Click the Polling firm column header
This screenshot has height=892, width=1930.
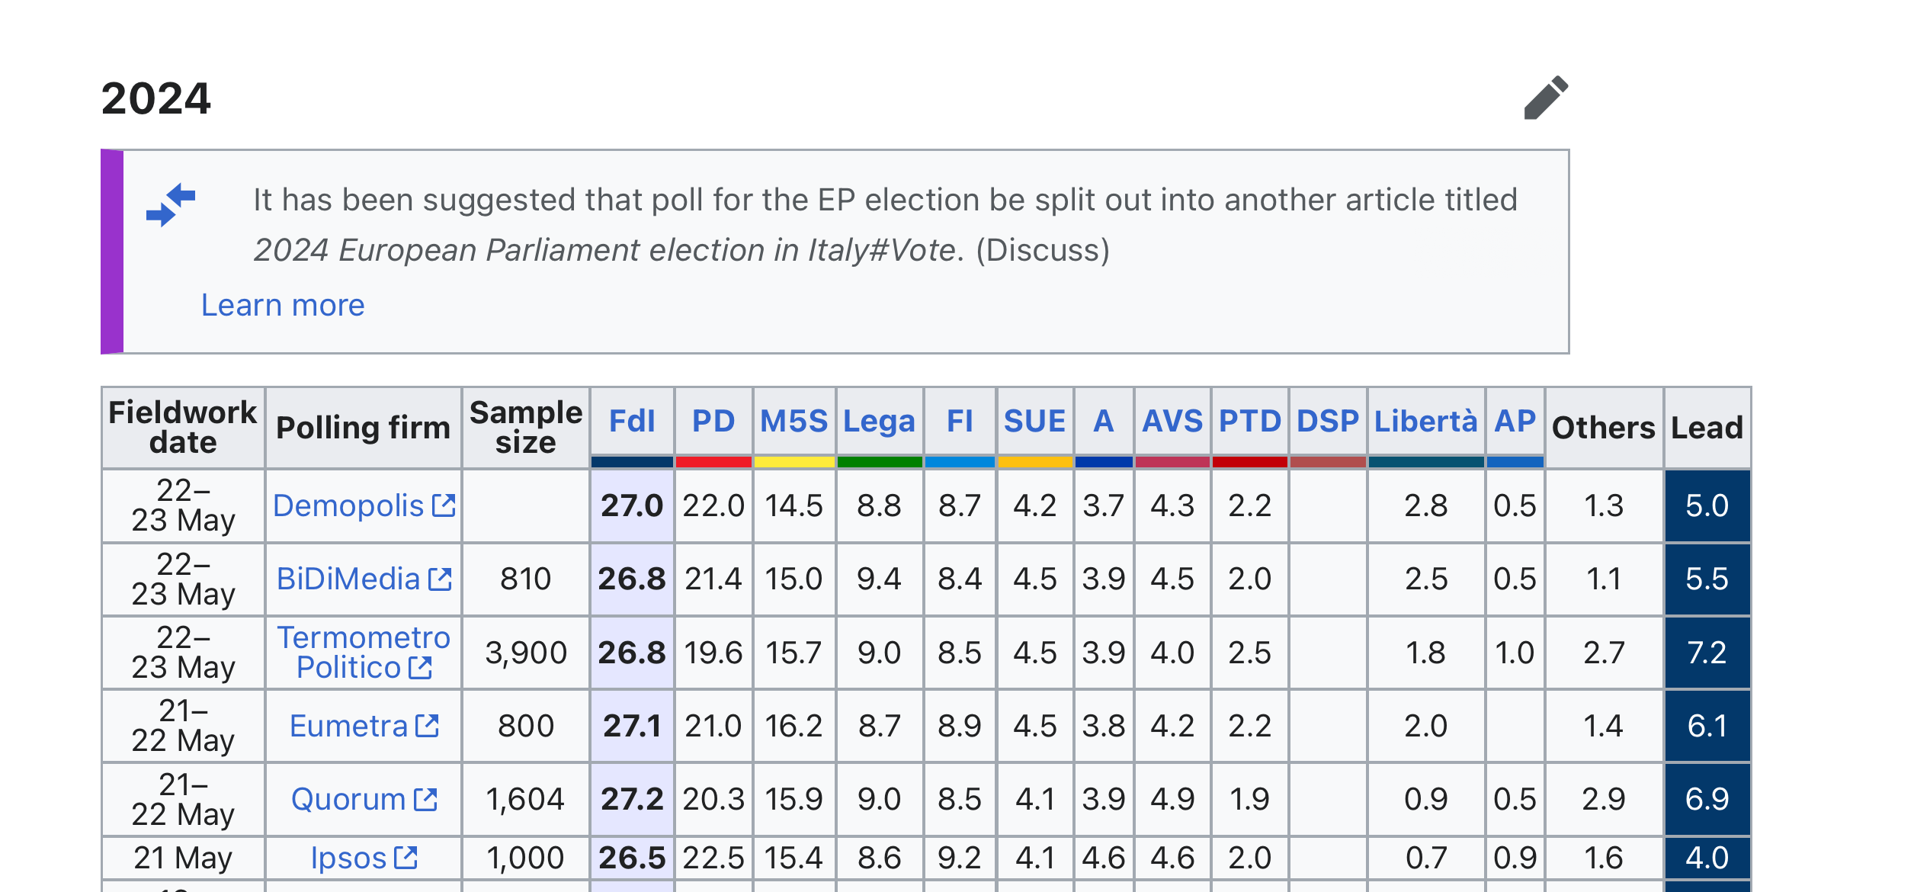click(364, 428)
